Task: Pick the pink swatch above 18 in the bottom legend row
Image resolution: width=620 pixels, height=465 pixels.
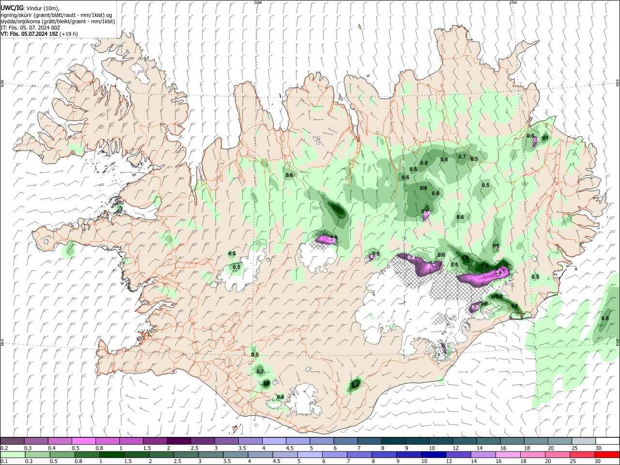Action: 532,454
